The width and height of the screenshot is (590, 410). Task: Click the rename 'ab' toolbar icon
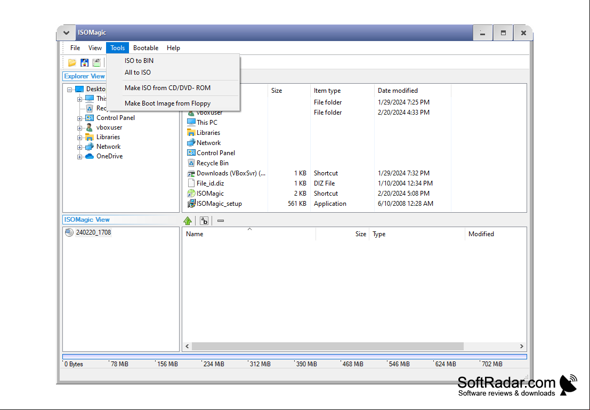(x=204, y=221)
